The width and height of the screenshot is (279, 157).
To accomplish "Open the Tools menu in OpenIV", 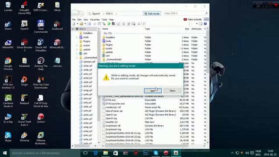I will pos(104,20).
